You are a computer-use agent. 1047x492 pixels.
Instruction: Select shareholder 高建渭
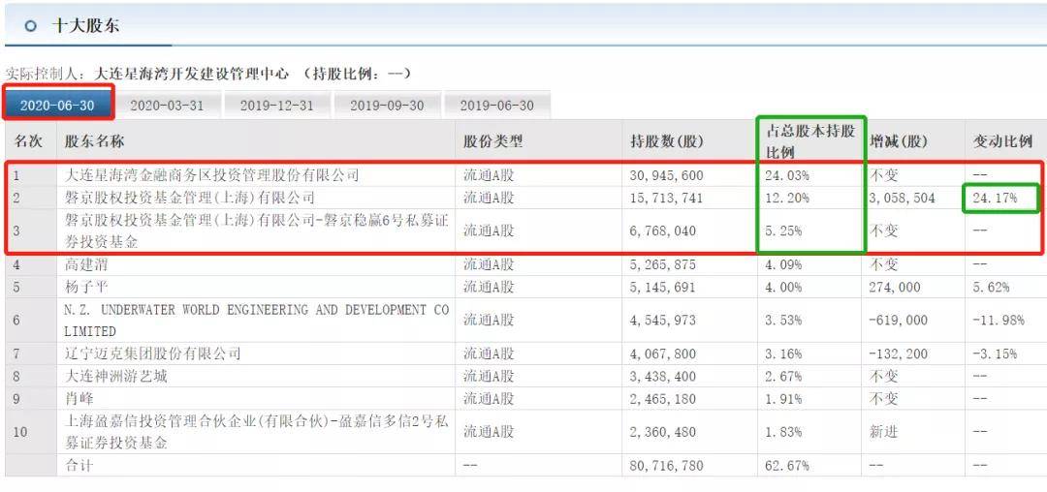[x=89, y=263]
